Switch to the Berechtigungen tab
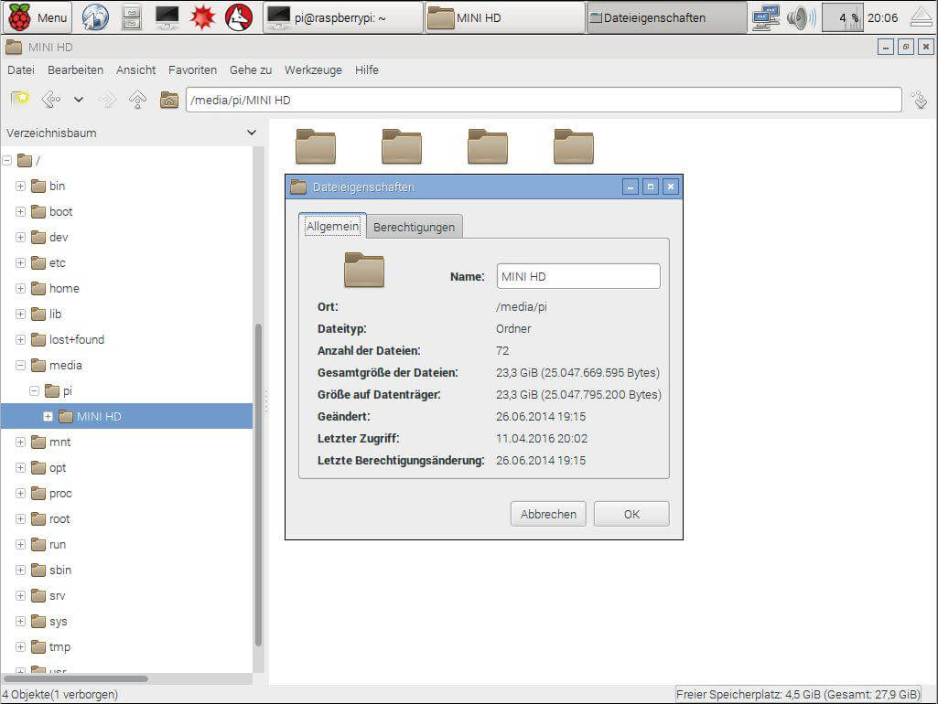Viewport: 938px width, 704px height. [x=414, y=227]
